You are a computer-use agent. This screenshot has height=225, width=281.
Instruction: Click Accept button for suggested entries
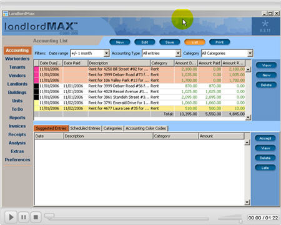coord(265,138)
